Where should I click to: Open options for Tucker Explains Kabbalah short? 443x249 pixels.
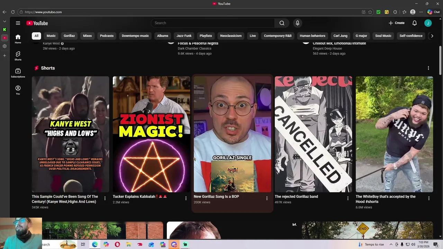[x=186, y=198]
